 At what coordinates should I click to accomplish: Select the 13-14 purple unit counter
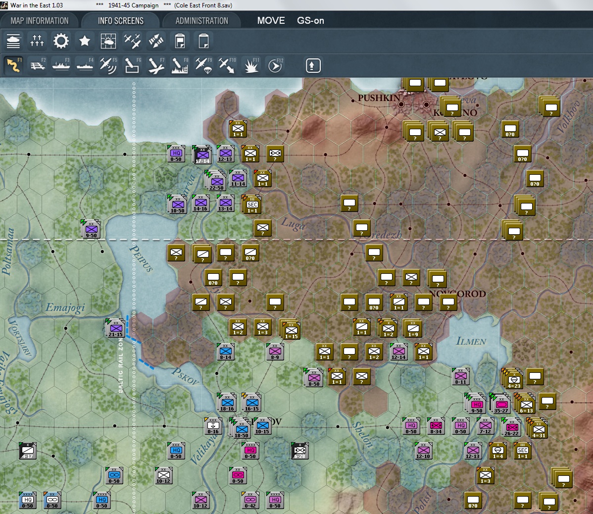[225, 203]
